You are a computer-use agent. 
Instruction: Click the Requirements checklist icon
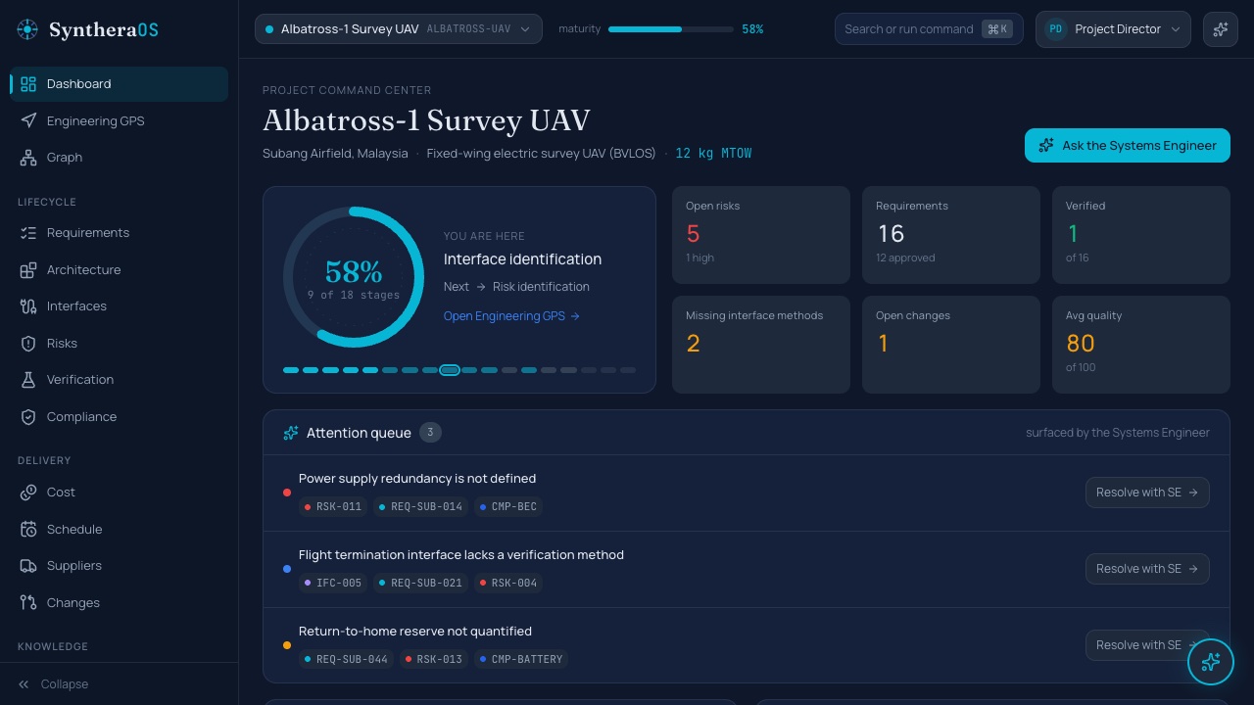tap(28, 233)
